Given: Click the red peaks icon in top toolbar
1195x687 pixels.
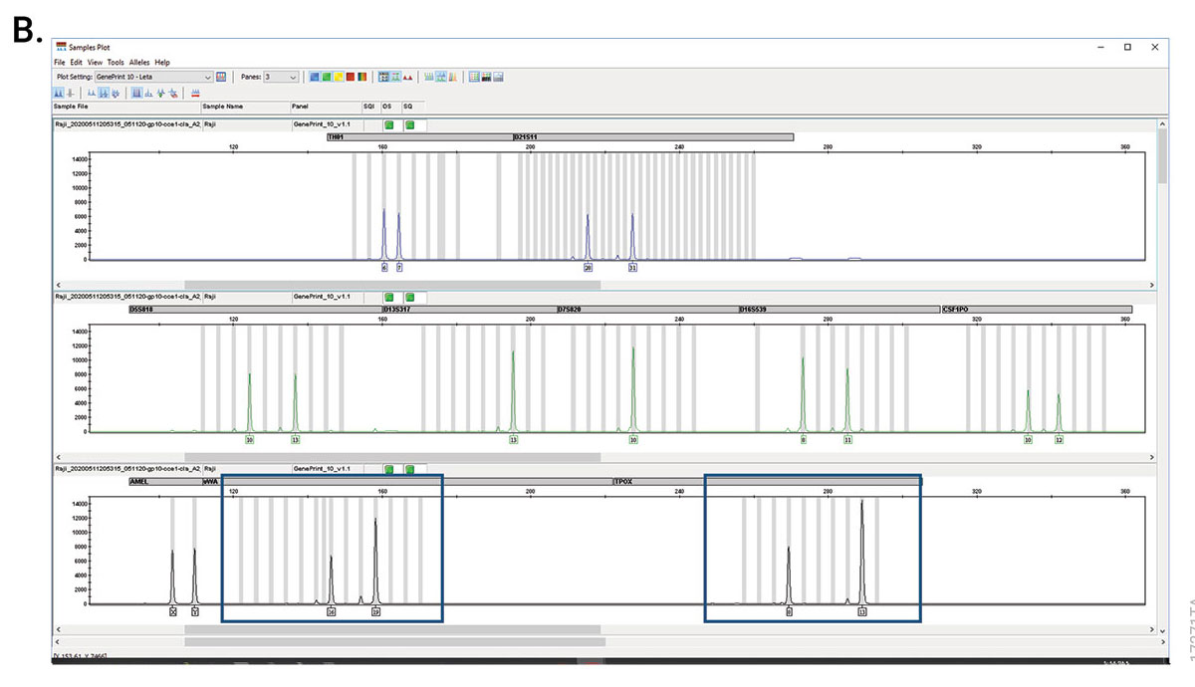Looking at the screenshot, I should click(408, 77).
